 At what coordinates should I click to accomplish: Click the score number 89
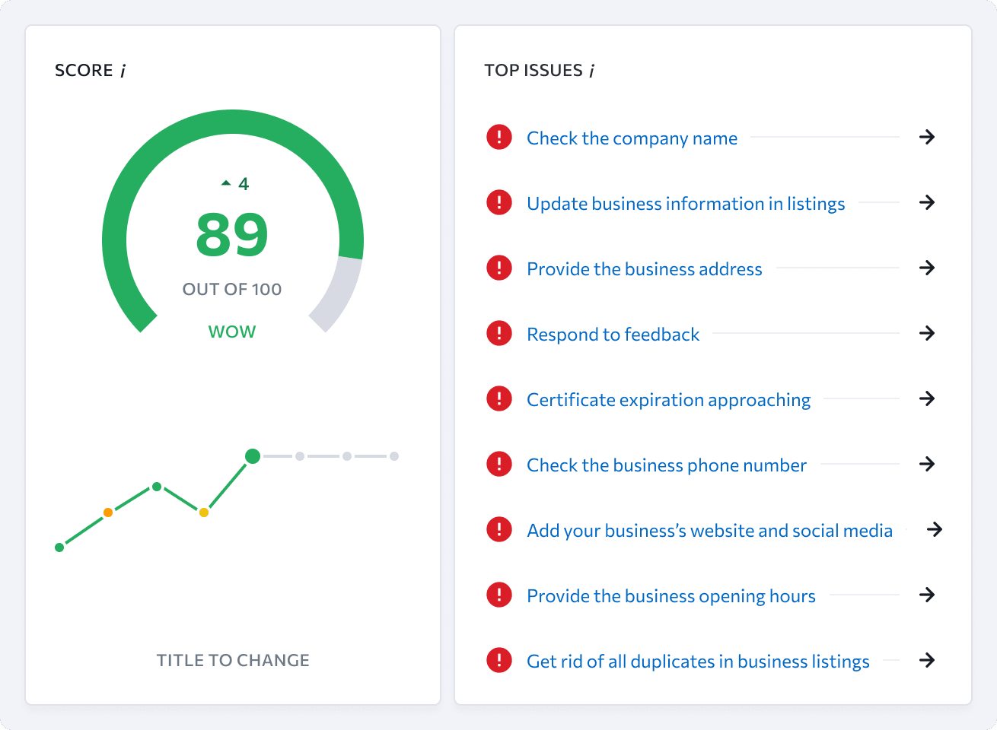(x=232, y=235)
